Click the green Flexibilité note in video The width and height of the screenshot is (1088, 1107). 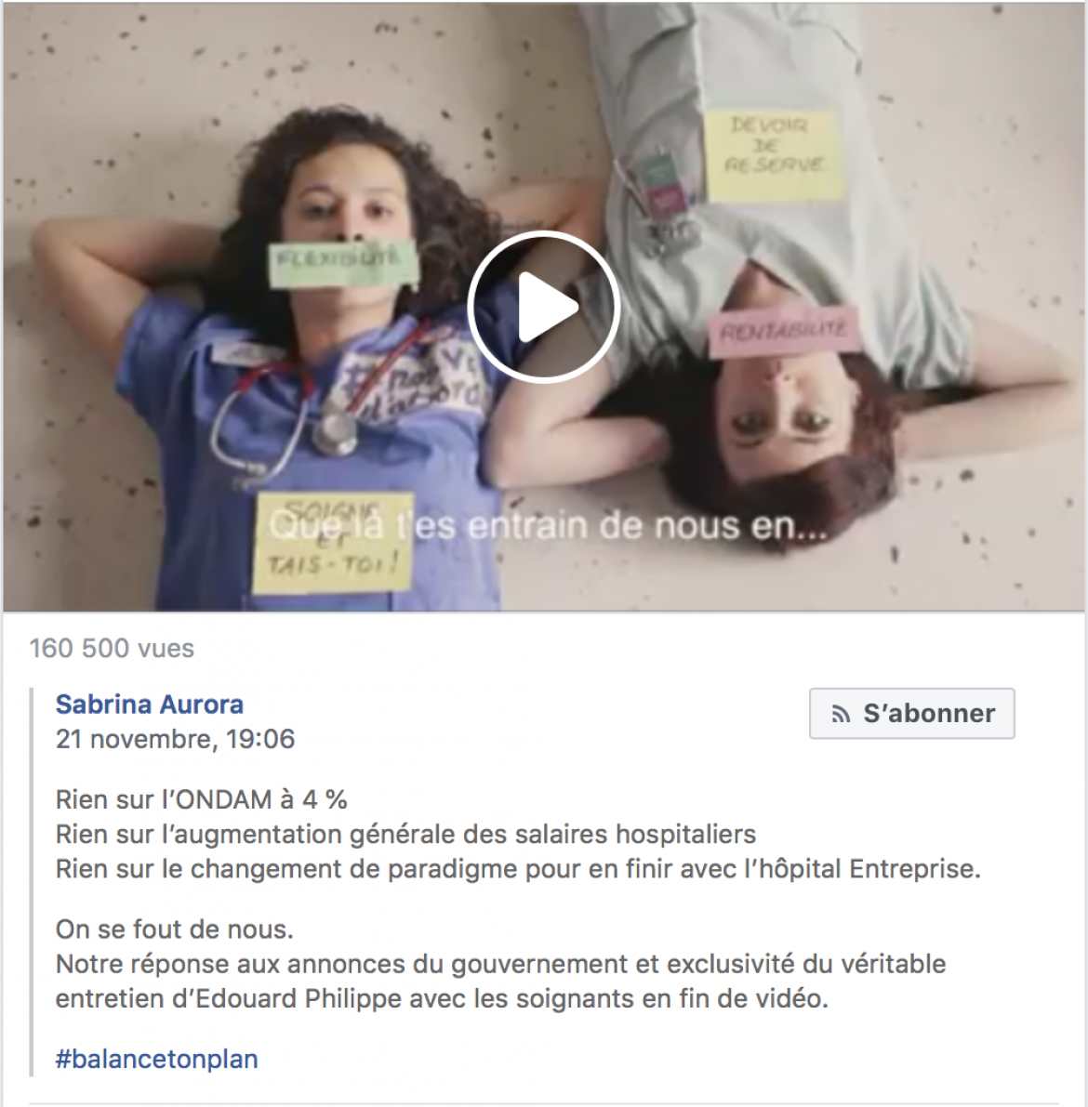click(343, 263)
